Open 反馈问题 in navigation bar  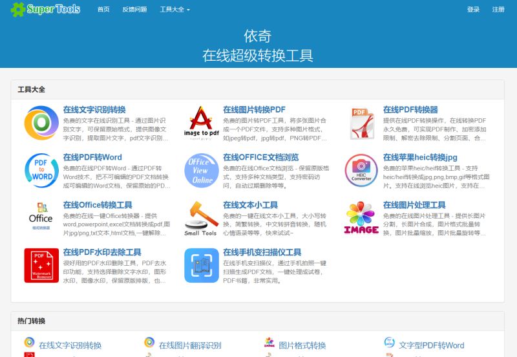pyautogui.click(x=134, y=10)
